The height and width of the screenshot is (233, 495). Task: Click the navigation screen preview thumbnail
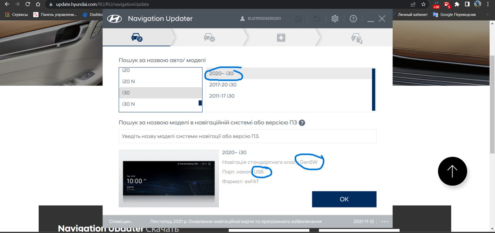(x=169, y=179)
